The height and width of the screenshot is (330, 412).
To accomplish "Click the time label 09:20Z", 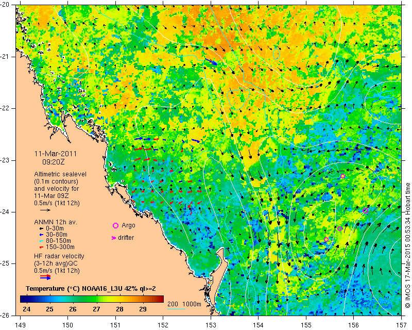I will pos(54,161).
